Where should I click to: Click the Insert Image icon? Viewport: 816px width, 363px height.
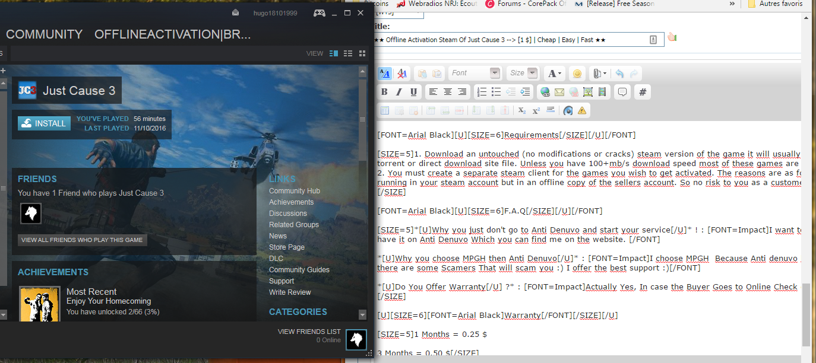(x=588, y=92)
